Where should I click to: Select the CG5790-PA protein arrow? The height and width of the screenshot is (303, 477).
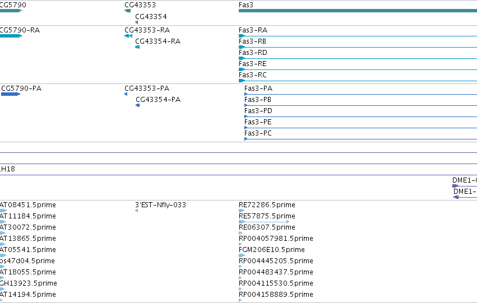(11, 94)
